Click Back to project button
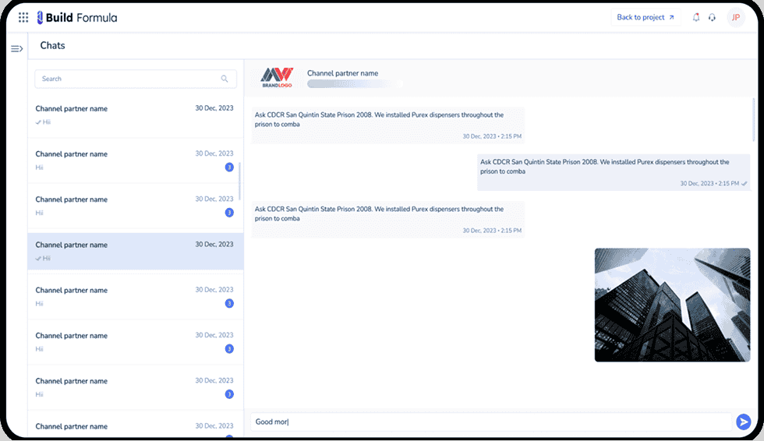Viewport: 764px width, 441px height. [646, 17]
